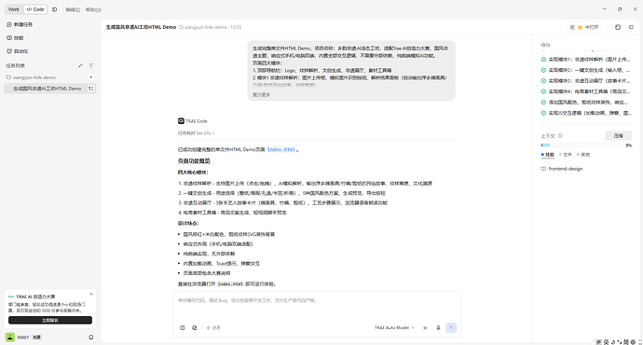Create a new task via 新建任务
643x345 pixels.
point(20,24)
